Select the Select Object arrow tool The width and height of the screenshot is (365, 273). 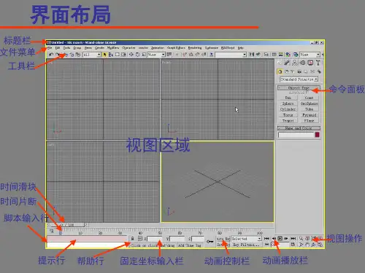[104, 55]
